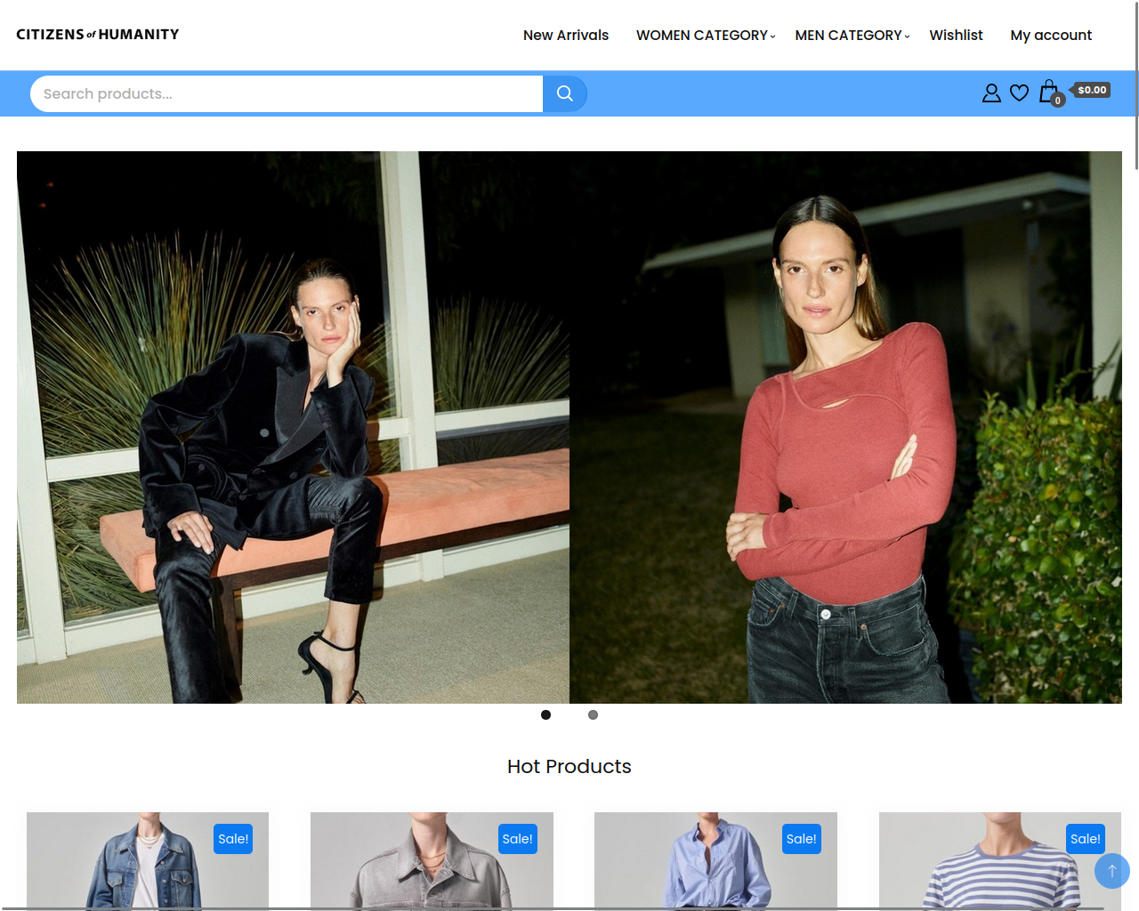Click the scroll-to-top arrow button
This screenshot has height=911, width=1139.
point(1112,871)
